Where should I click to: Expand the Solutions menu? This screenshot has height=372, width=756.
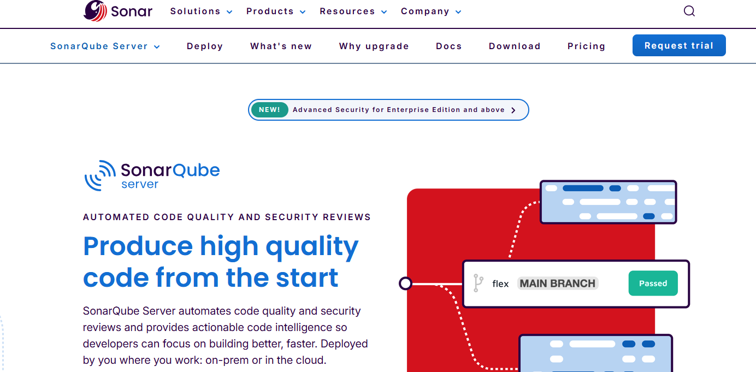coord(201,11)
